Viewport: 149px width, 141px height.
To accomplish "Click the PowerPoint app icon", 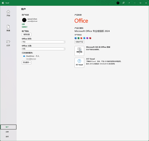I will click(x=81, y=38).
